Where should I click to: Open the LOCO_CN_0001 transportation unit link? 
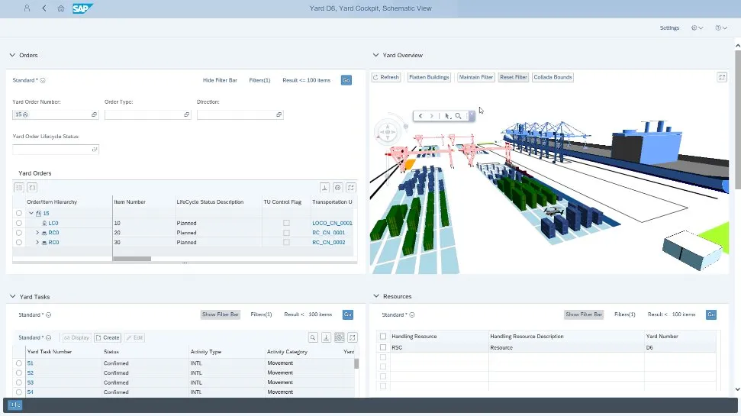point(332,223)
